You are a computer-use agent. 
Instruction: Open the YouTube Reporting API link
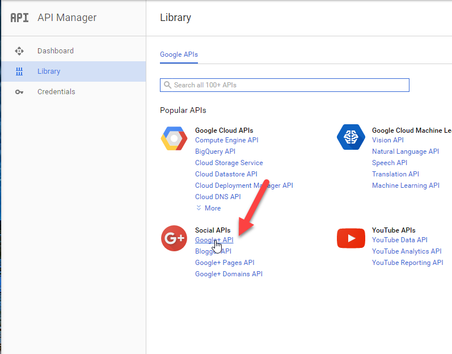(407, 263)
